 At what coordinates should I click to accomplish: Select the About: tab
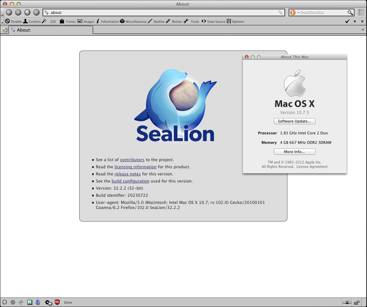pyautogui.click(x=51, y=30)
